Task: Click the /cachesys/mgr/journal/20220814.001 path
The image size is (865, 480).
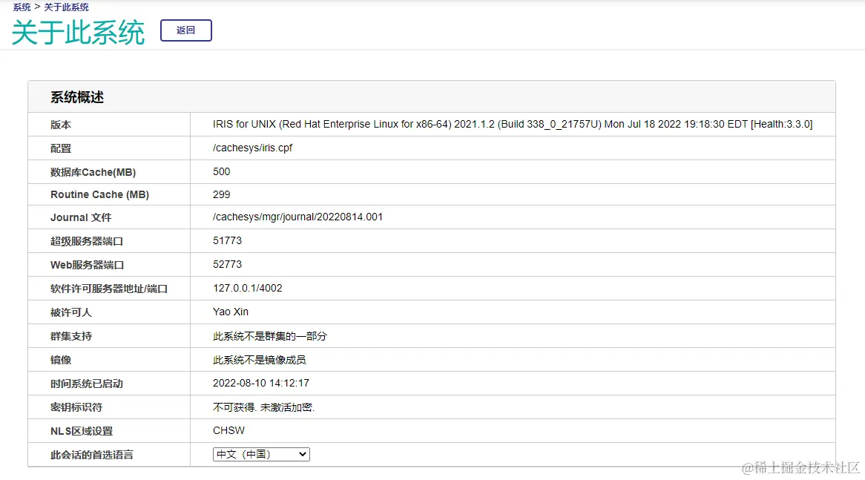Action: click(x=298, y=217)
